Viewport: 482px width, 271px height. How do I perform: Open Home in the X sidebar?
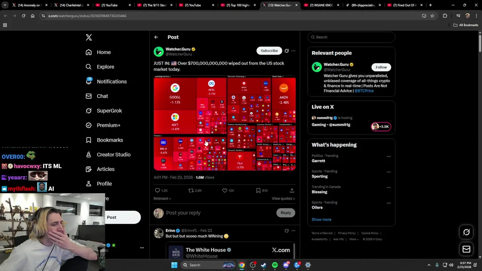pyautogui.click(x=98, y=52)
